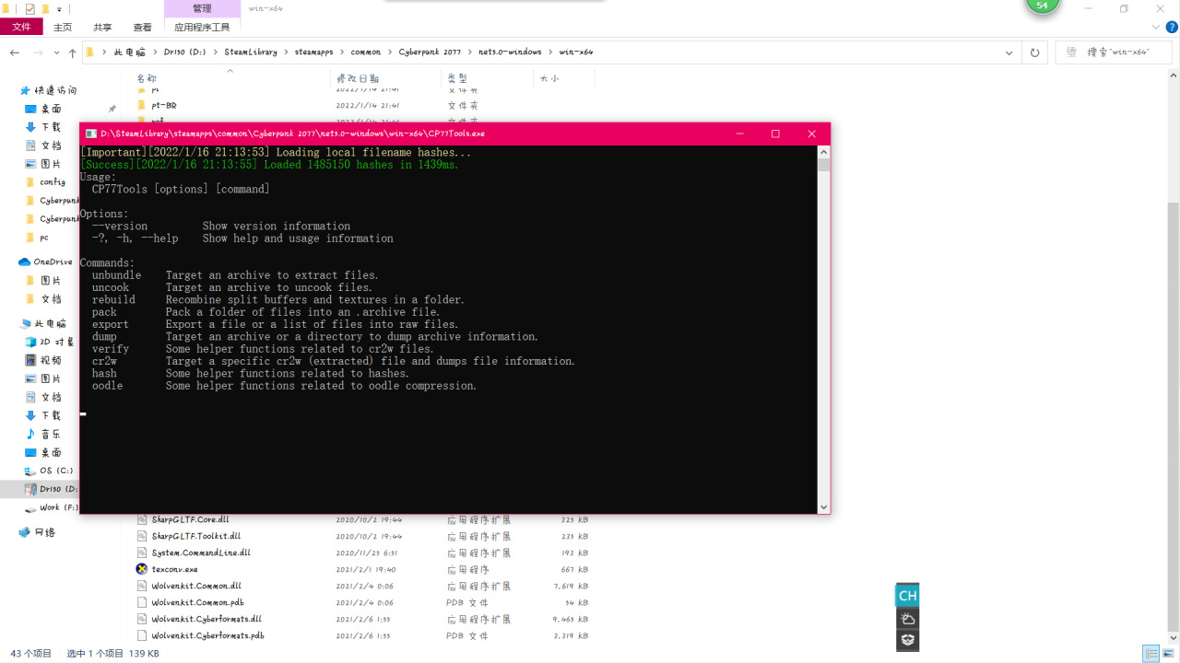The width and height of the screenshot is (1180, 663).
Task: Select the WolvenKit.Cyberformats.pdb file
Action: click(x=207, y=635)
